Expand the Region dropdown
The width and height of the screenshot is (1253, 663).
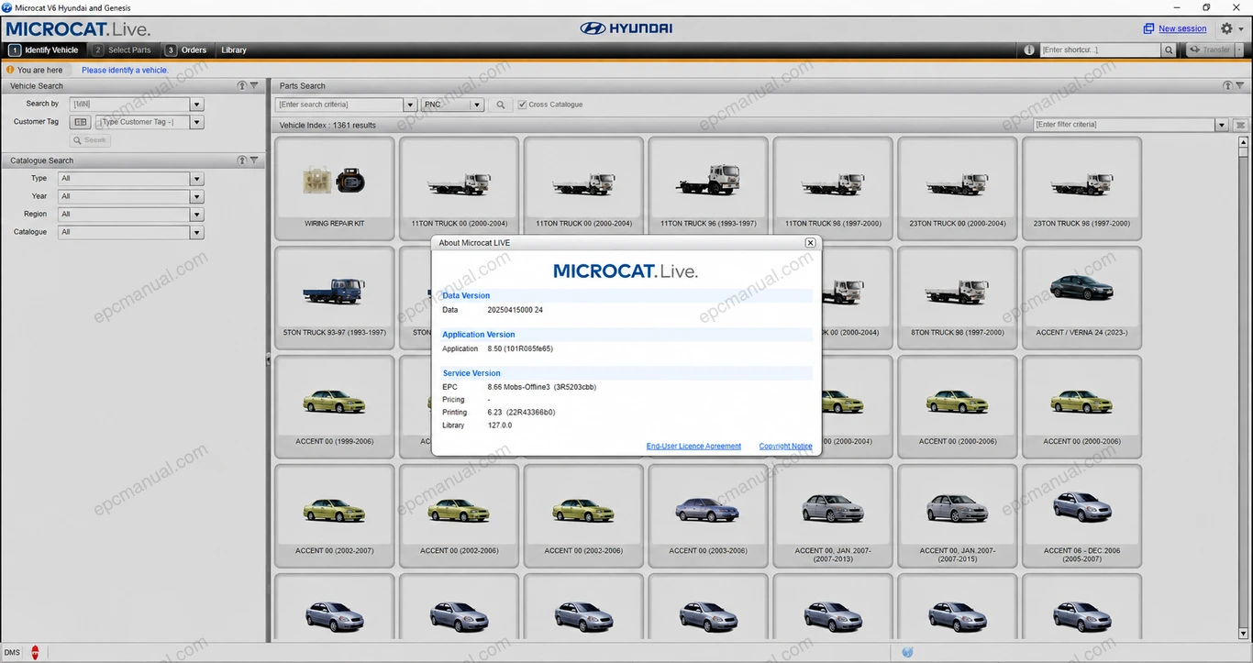point(196,215)
